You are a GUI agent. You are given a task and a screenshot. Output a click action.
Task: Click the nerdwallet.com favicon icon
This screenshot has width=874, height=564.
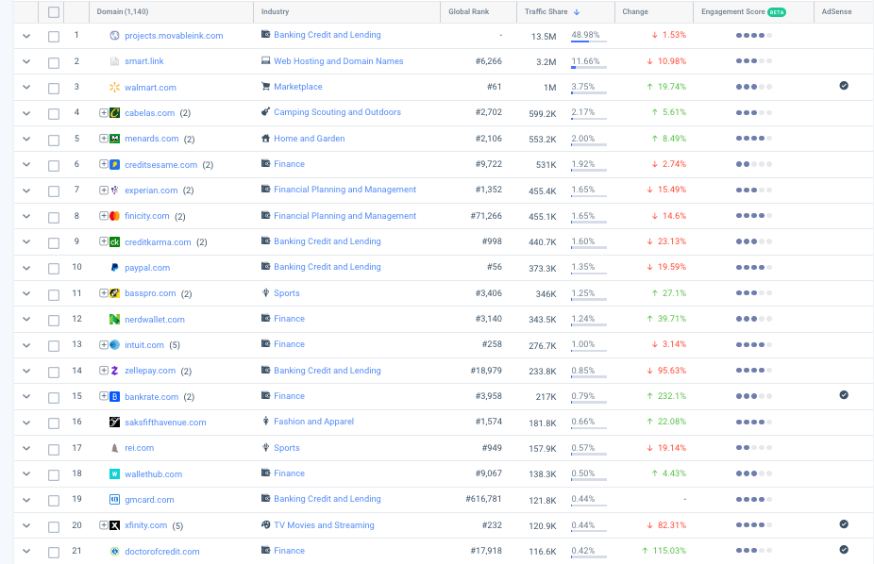click(114, 319)
